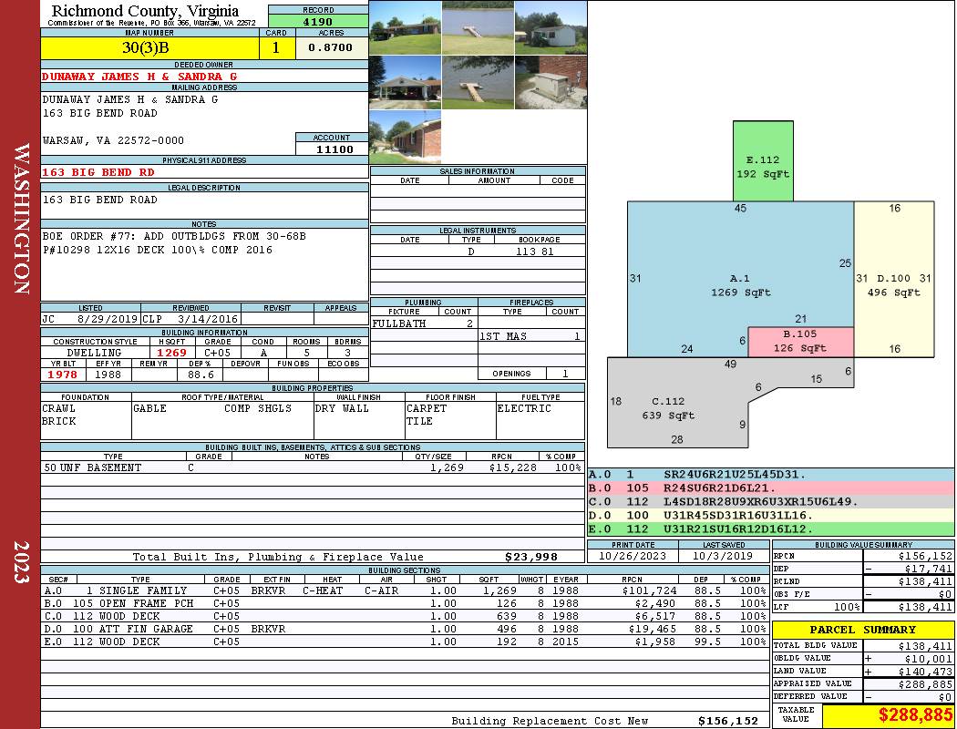Select the D.0 100 ATT FIN GARAGE row

pyautogui.click(x=405, y=629)
